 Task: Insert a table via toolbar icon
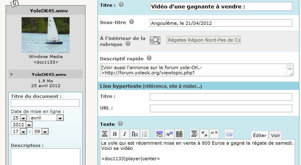coord(179,134)
